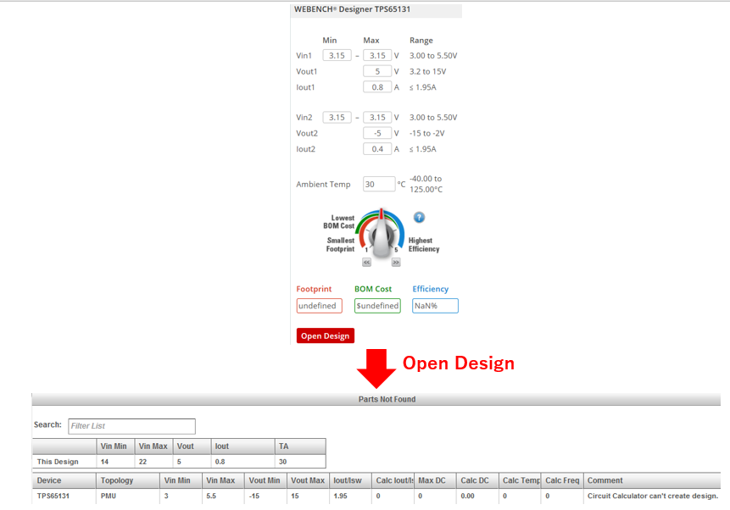
Task: Click the '3.00 to 5.50V' range for Vin1
Action: 433,55
